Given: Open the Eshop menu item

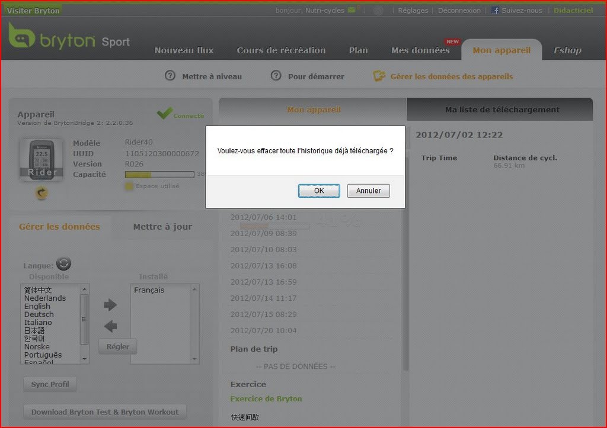Looking at the screenshot, I should (567, 50).
